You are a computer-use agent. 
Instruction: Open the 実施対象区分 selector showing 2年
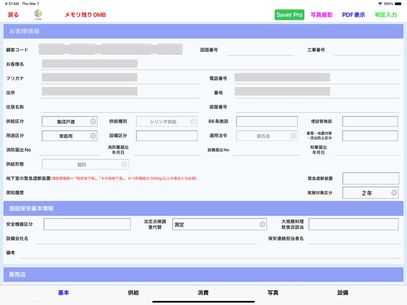pos(371,193)
